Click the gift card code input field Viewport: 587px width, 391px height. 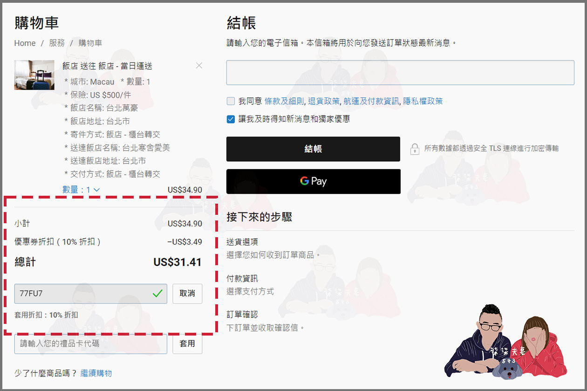click(x=91, y=344)
